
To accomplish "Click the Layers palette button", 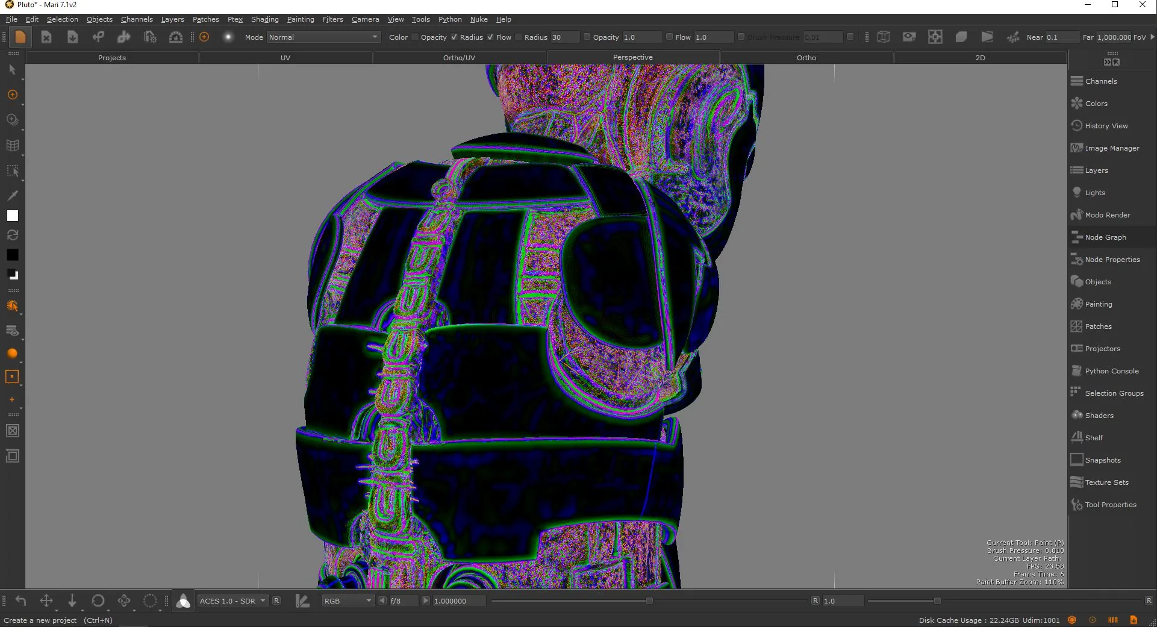I will [1096, 170].
